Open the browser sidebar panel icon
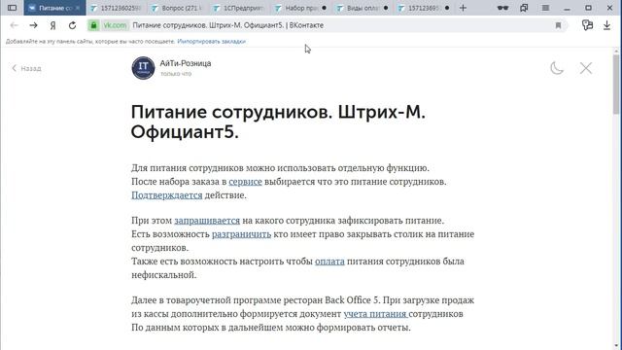Image resolution: width=622 pixels, height=350 pixels. (12, 8)
